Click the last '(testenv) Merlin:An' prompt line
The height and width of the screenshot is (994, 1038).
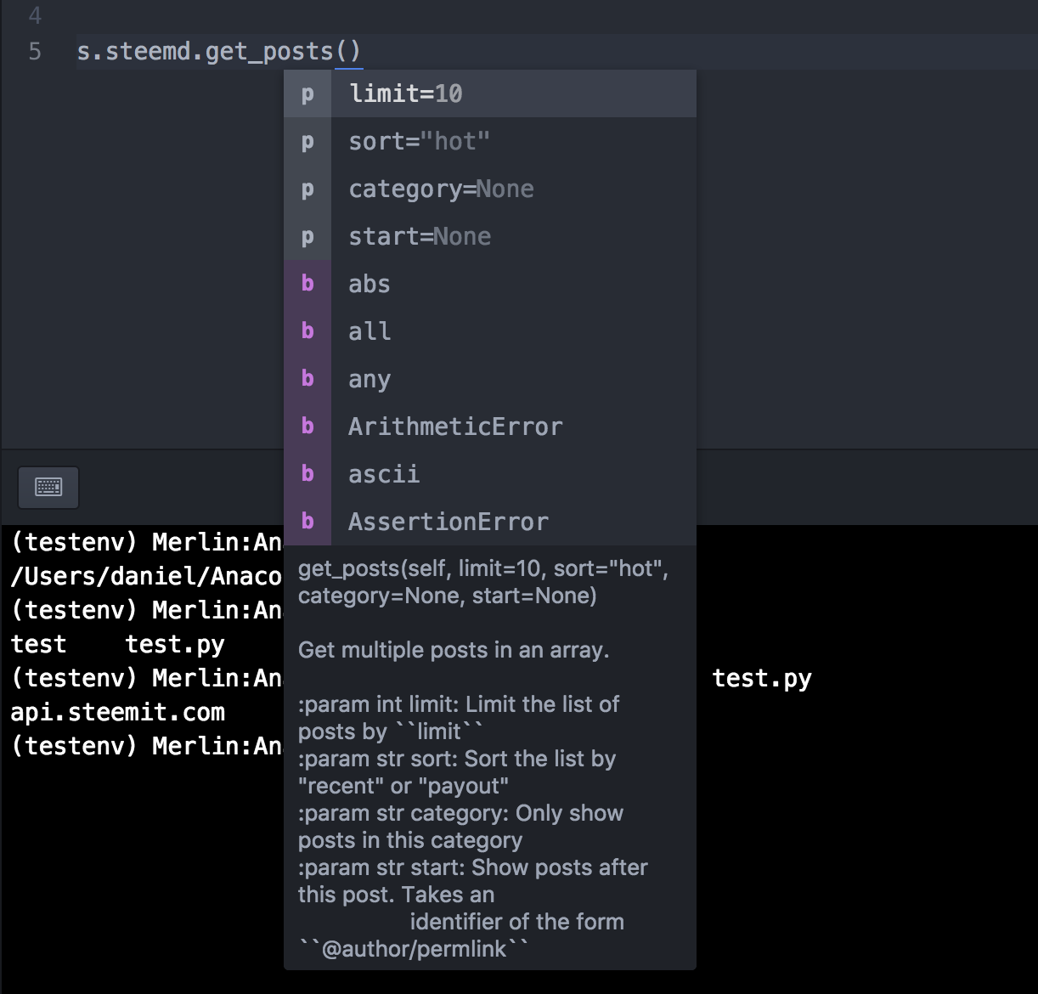coord(146,746)
